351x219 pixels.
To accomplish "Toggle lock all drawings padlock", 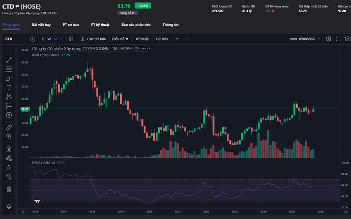I will (9, 167).
